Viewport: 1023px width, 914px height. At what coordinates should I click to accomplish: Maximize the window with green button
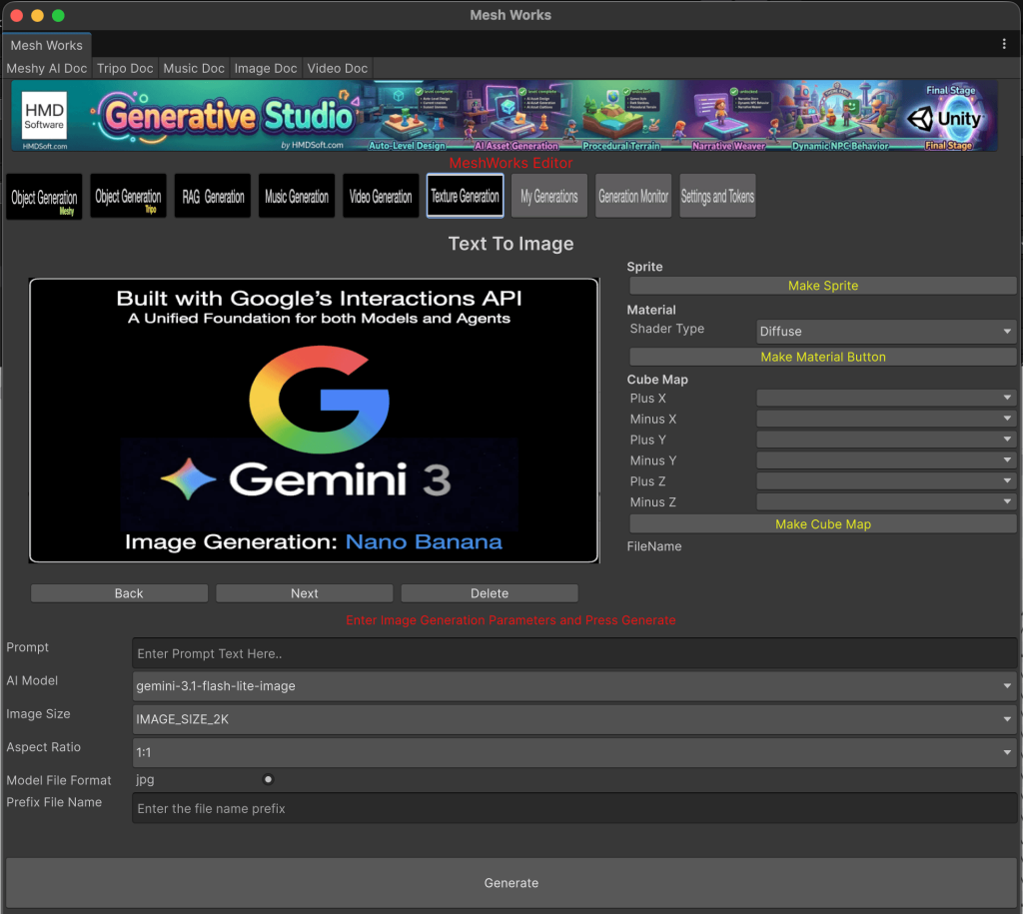[x=58, y=15]
